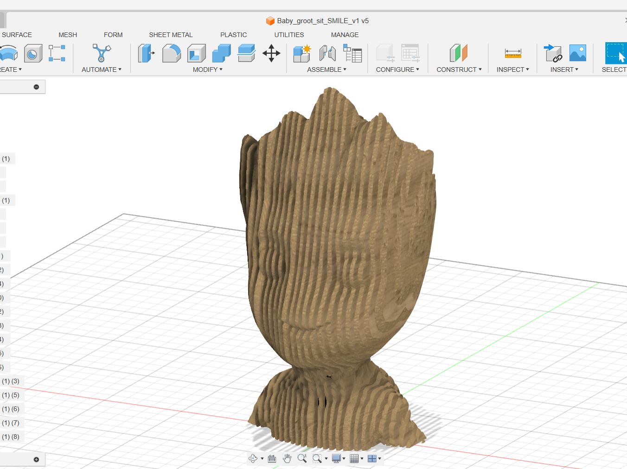Switch to the MESH tab

68,35
